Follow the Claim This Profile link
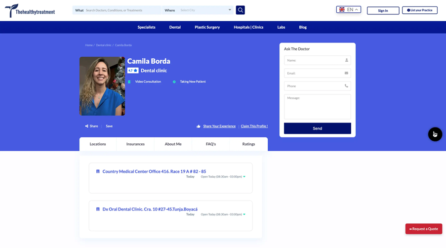 (x=254, y=126)
